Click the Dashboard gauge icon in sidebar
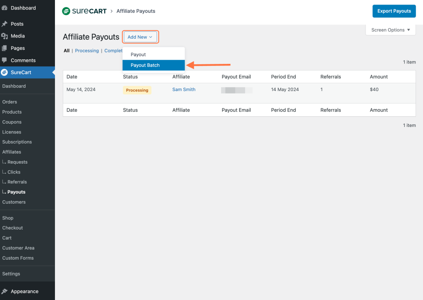This screenshot has height=300, width=423. coord(5,8)
